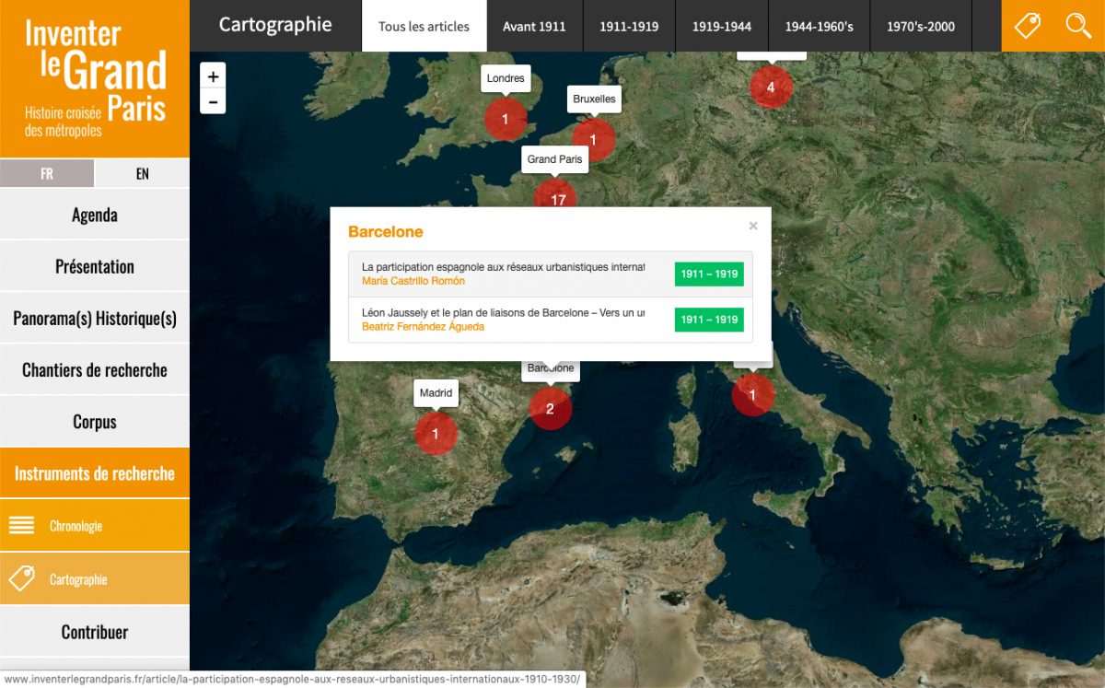Zoom out the map with minus button
Image resolution: width=1105 pixels, height=688 pixels.
click(213, 101)
